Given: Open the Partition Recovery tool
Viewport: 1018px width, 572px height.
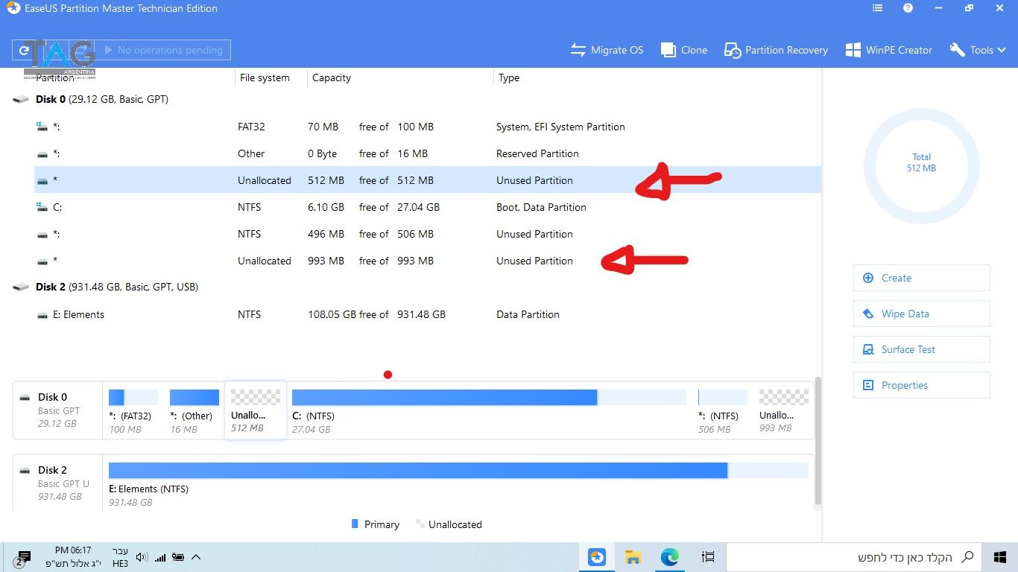Looking at the screenshot, I should (x=776, y=50).
